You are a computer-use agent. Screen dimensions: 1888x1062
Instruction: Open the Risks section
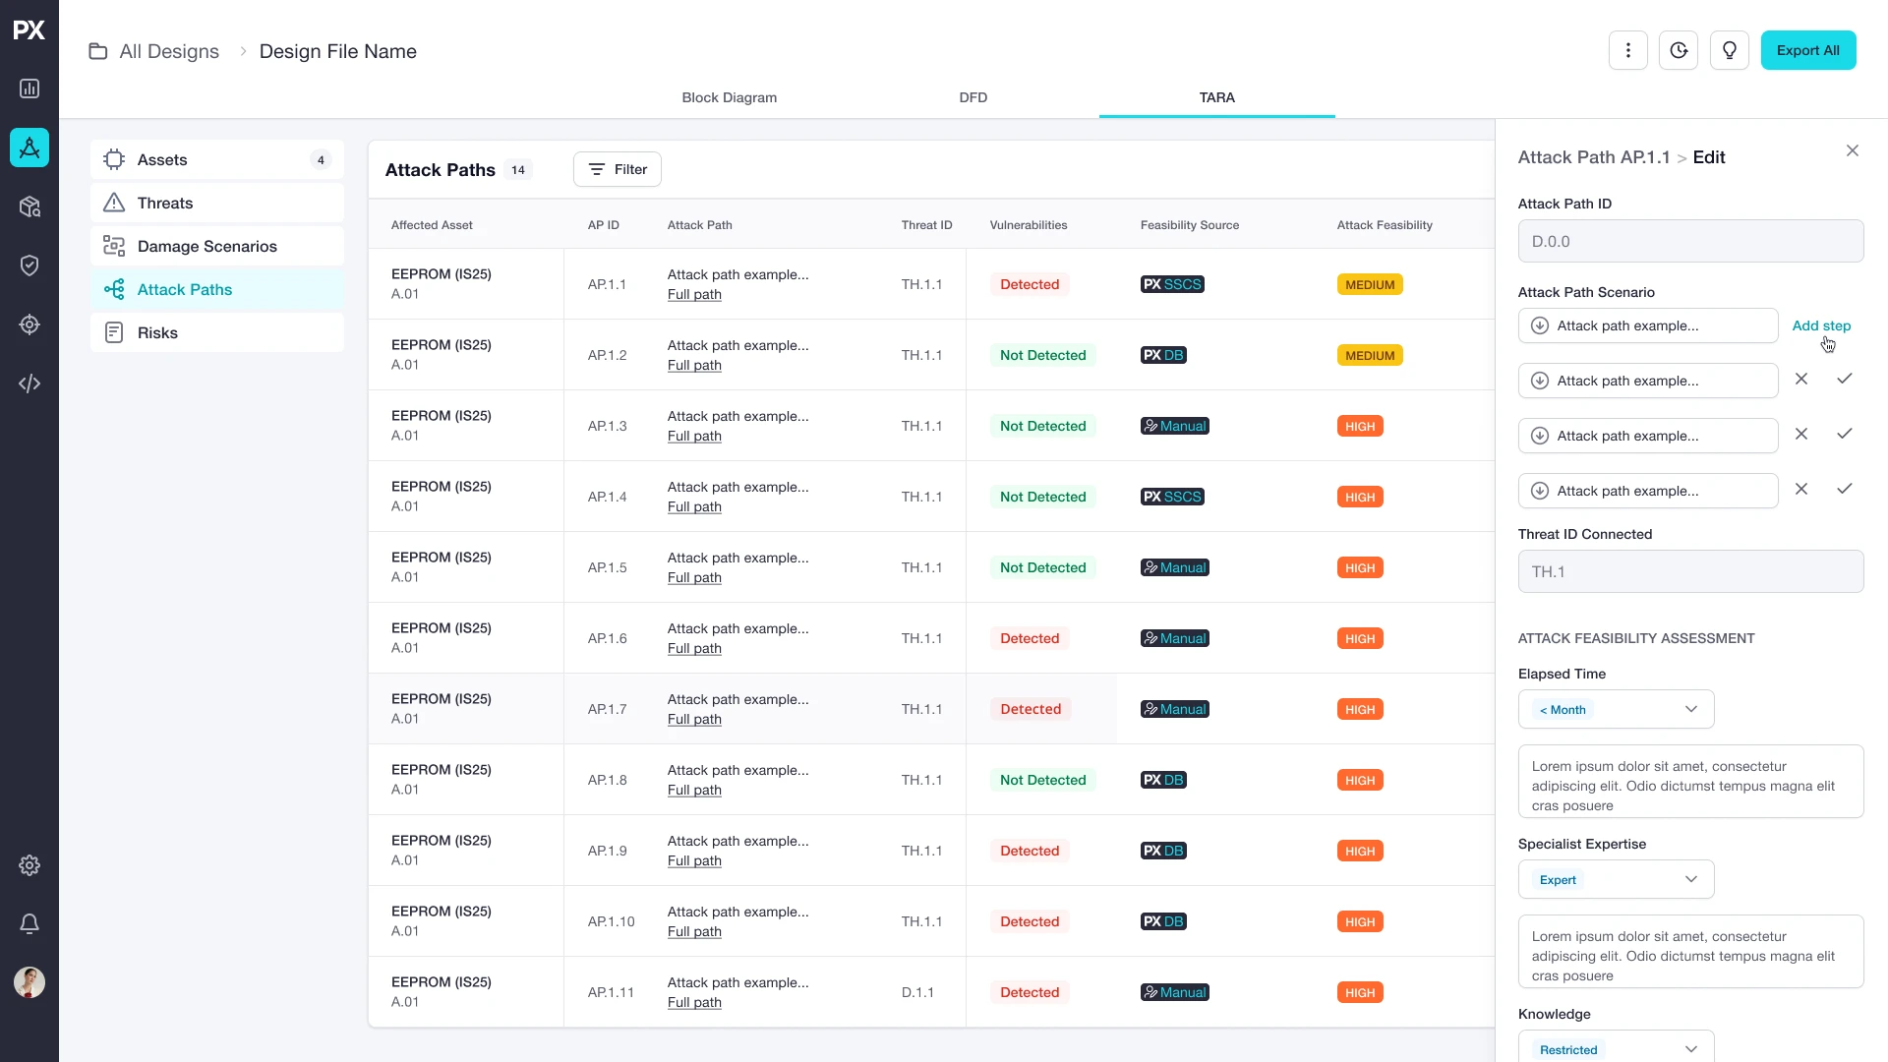(217, 332)
